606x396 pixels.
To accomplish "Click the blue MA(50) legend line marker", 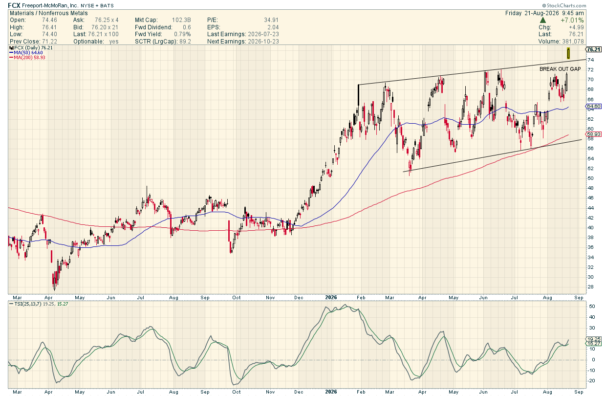I will coord(10,53).
